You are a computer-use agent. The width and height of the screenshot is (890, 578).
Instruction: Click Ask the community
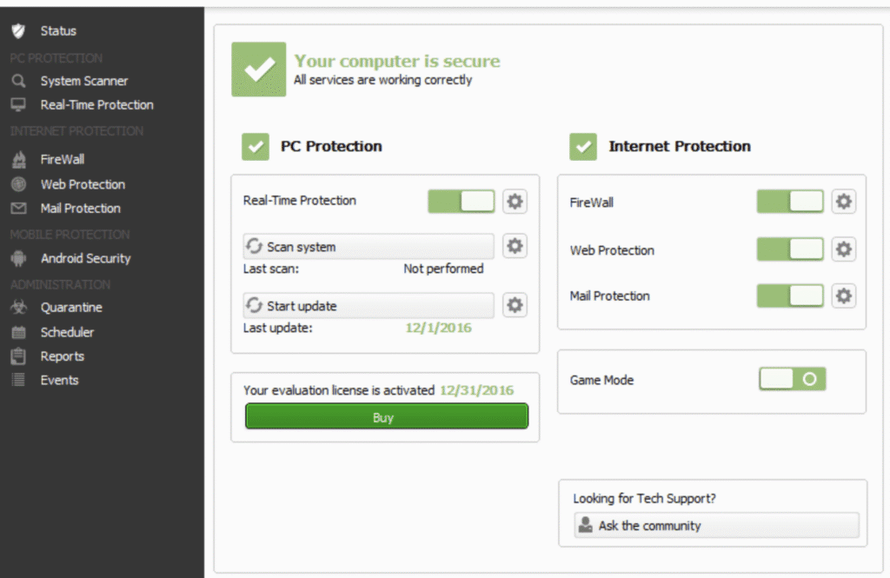pyautogui.click(x=716, y=525)
